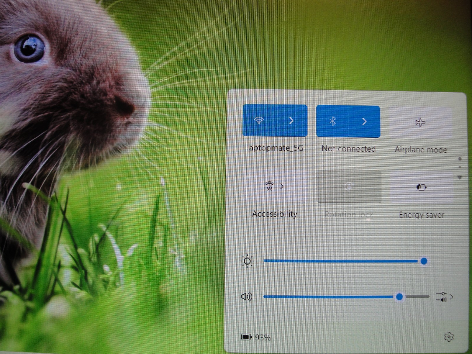Image resolution: width=472 pixels, height=354 pixels.
Task: Expand the Accessibility options chevron
Action: point(282,186)
